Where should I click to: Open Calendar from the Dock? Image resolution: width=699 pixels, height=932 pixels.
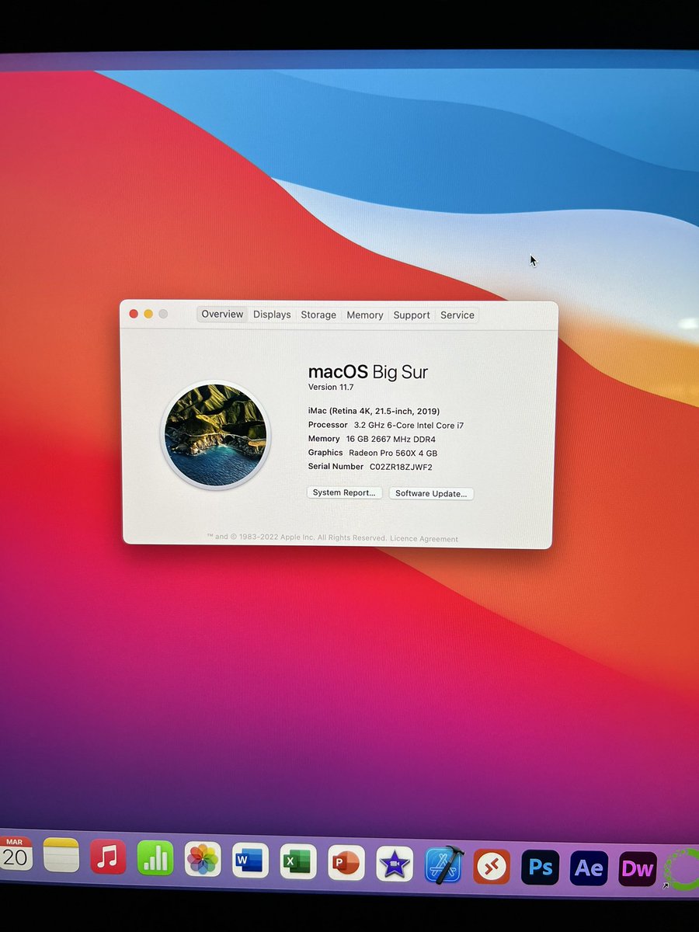[16, 854]
